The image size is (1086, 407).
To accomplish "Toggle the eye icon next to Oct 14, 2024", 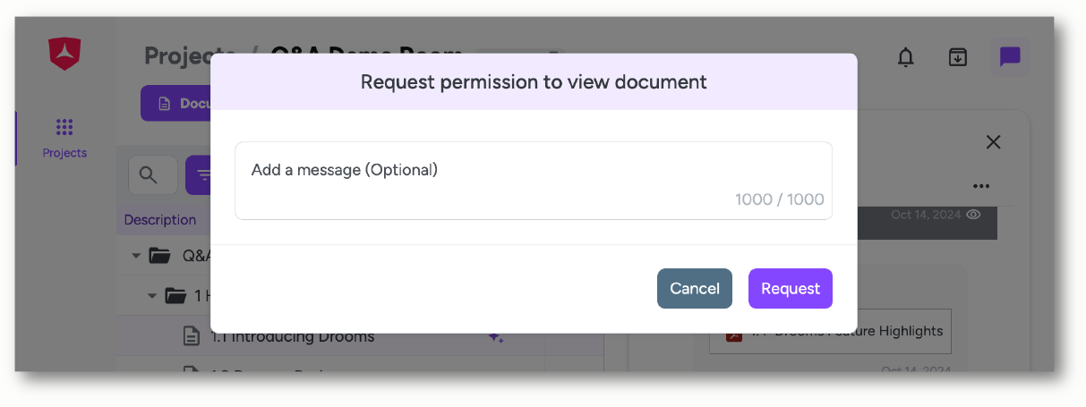I will coord(974,215).
